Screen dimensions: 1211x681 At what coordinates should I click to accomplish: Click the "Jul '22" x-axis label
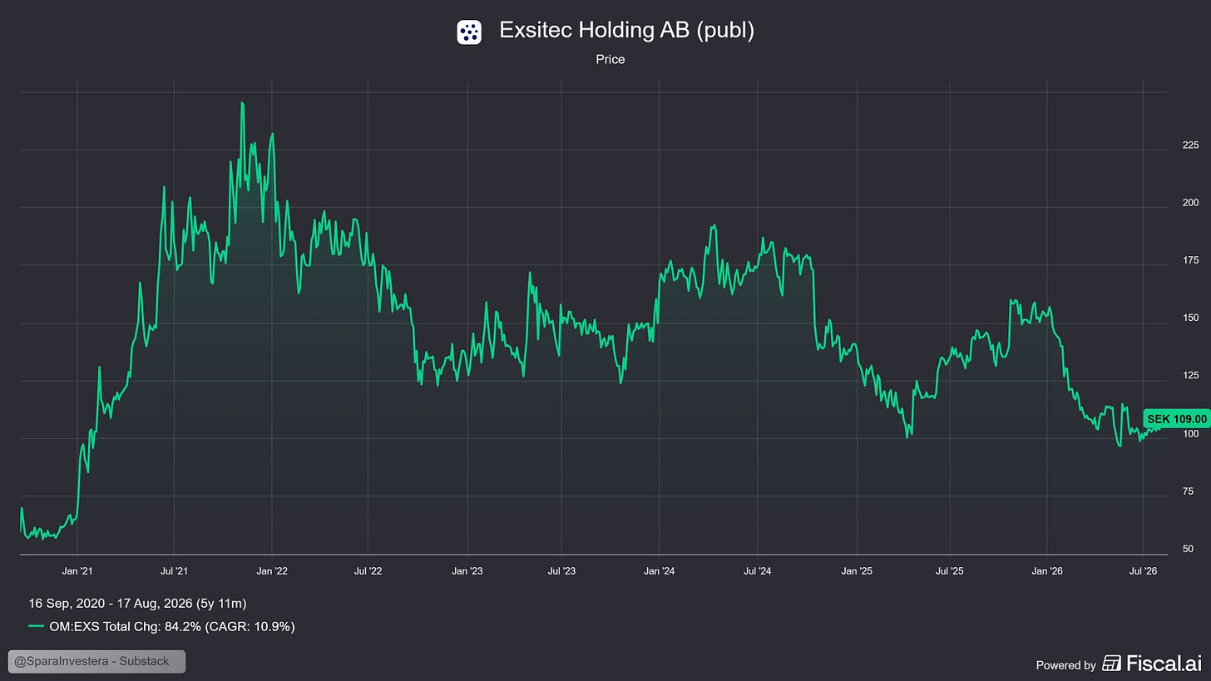368,570
